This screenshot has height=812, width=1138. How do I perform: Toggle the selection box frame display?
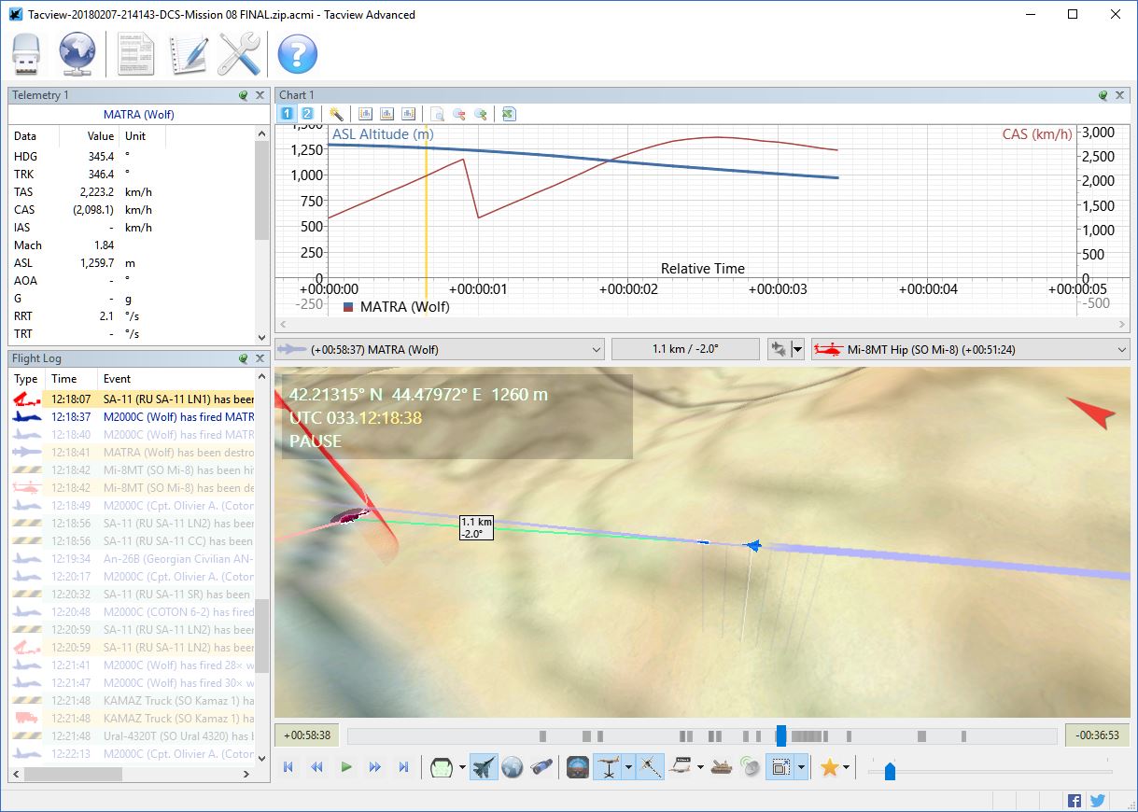[780, 767]
